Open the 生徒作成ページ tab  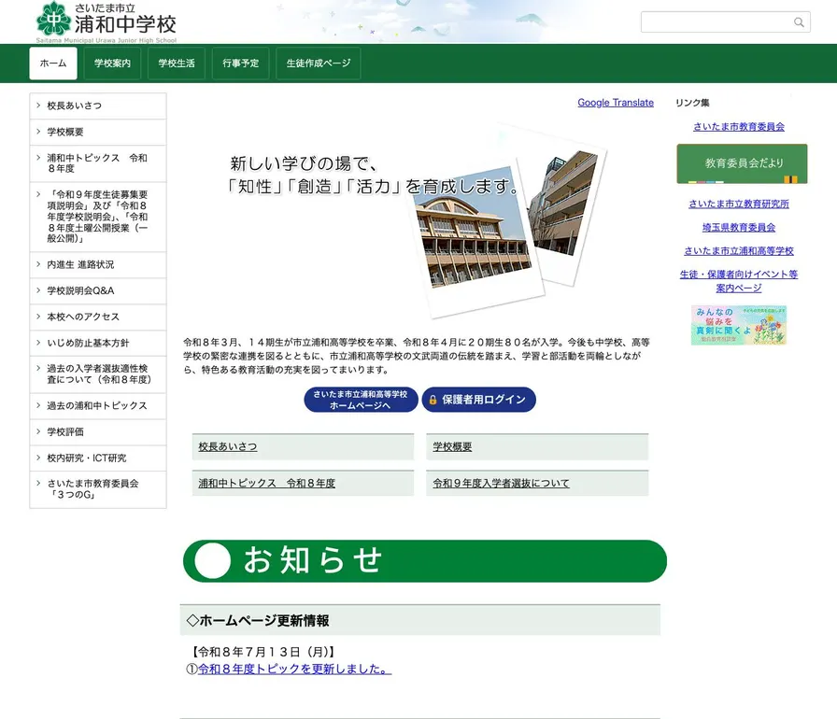[319, 63]
